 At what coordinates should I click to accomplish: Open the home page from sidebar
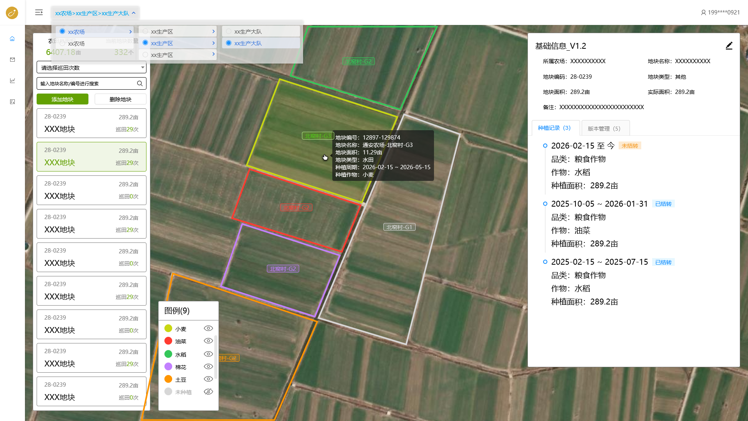(x=12, y=39)
